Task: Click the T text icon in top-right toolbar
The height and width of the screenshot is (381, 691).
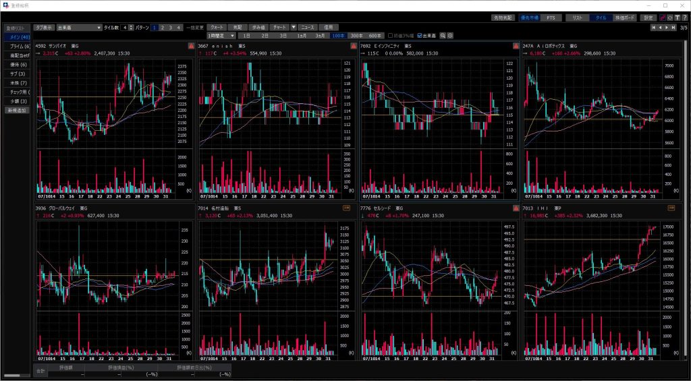Action: [676, 18]
